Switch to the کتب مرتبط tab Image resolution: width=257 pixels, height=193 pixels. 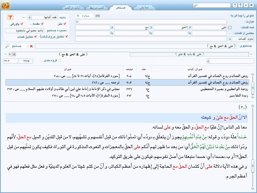(96, 7)
